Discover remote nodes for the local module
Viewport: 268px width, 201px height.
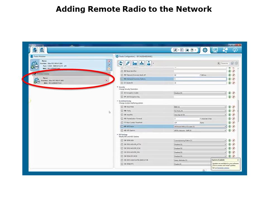coord(109,65)
